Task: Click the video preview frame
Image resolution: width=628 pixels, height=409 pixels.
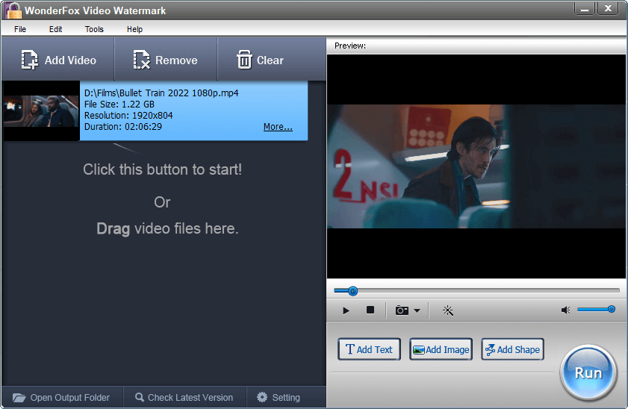Action: [x=476, y=166]
